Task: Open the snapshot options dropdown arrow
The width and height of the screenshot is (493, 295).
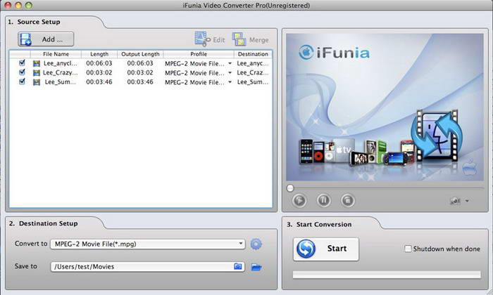Action: (x=467, y=201)
